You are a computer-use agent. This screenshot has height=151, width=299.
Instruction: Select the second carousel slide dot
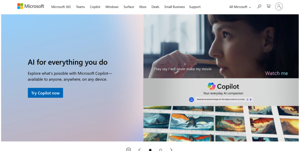[161, 150]
